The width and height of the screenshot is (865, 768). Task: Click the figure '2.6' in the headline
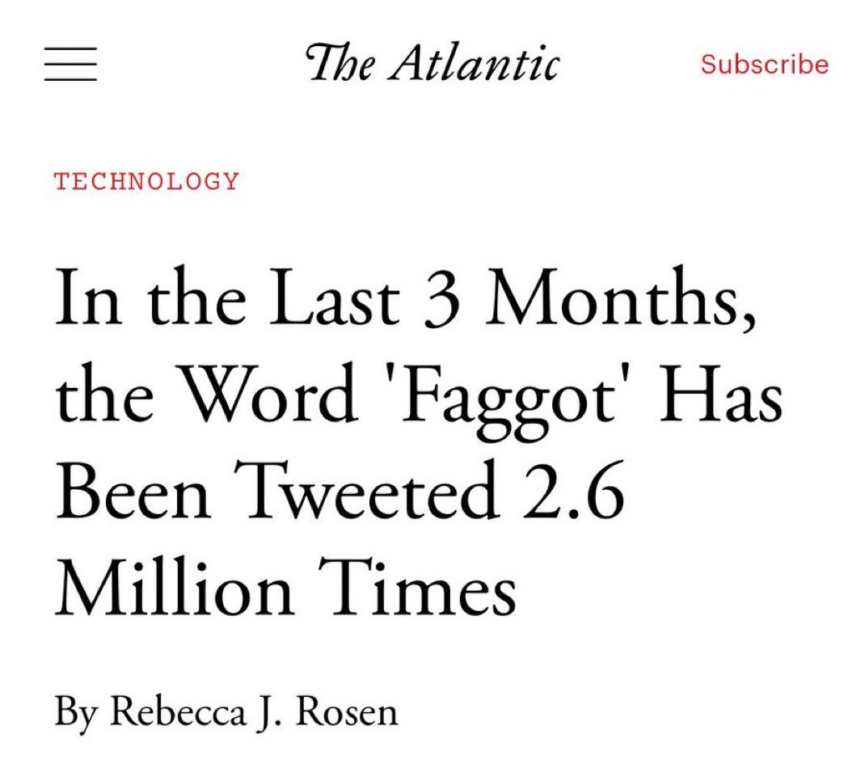573,491
